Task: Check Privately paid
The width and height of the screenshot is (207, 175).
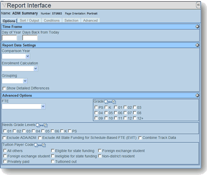Action: [5, 161]
